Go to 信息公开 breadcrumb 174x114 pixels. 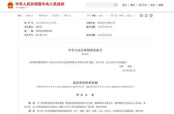pos(30,16)
